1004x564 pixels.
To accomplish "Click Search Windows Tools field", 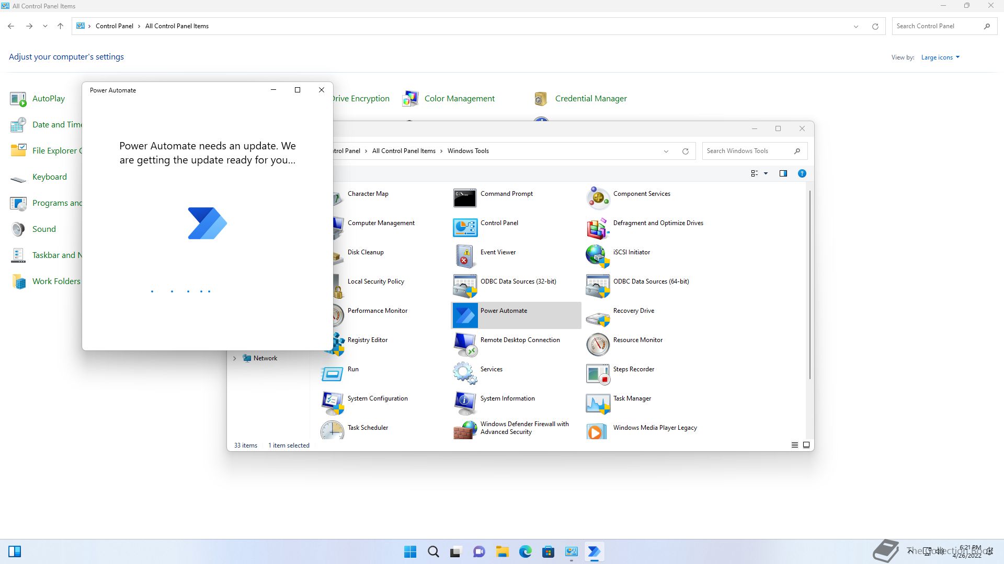I will coord(755,151).
